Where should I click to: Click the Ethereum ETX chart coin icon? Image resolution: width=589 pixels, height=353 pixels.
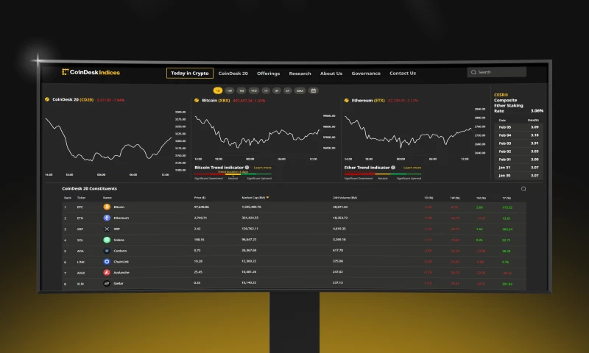click(x=346, y=100)
